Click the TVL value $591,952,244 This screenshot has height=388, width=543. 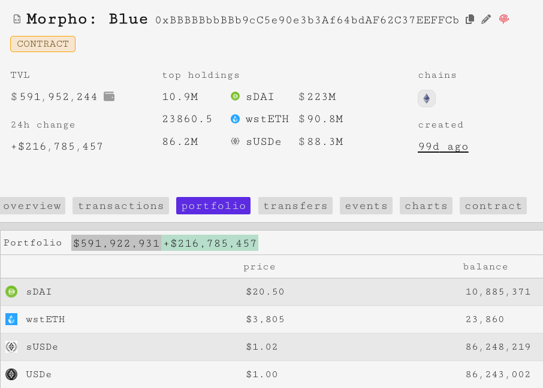[54, 96]
